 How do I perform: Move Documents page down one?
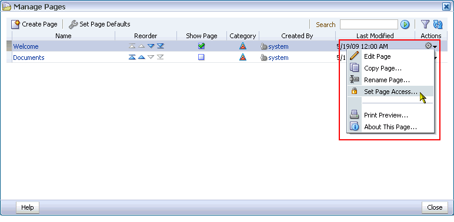151,57
